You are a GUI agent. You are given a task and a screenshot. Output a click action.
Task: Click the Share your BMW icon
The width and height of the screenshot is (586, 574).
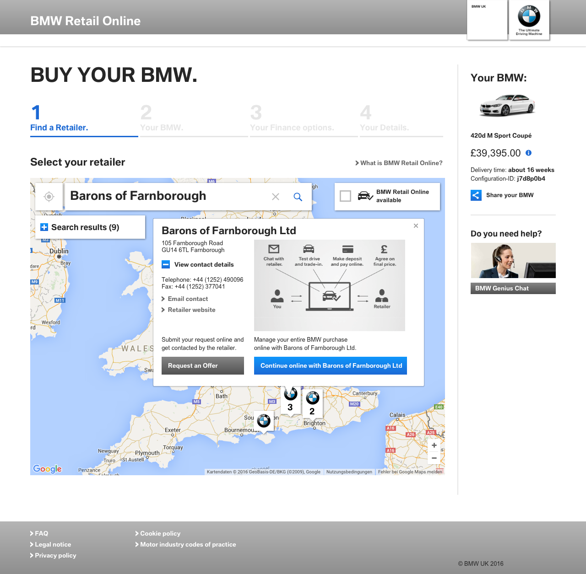pos(476,195)
